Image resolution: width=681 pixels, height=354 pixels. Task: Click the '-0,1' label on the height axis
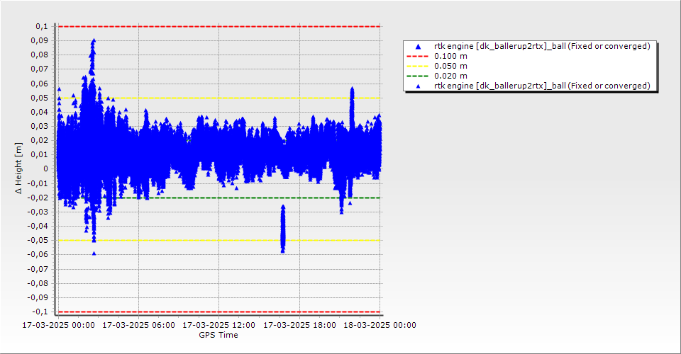click(40, 312)
